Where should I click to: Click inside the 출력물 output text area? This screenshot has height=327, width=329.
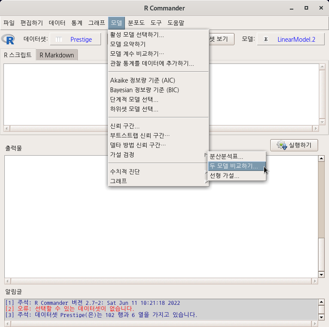pos(161,217)
